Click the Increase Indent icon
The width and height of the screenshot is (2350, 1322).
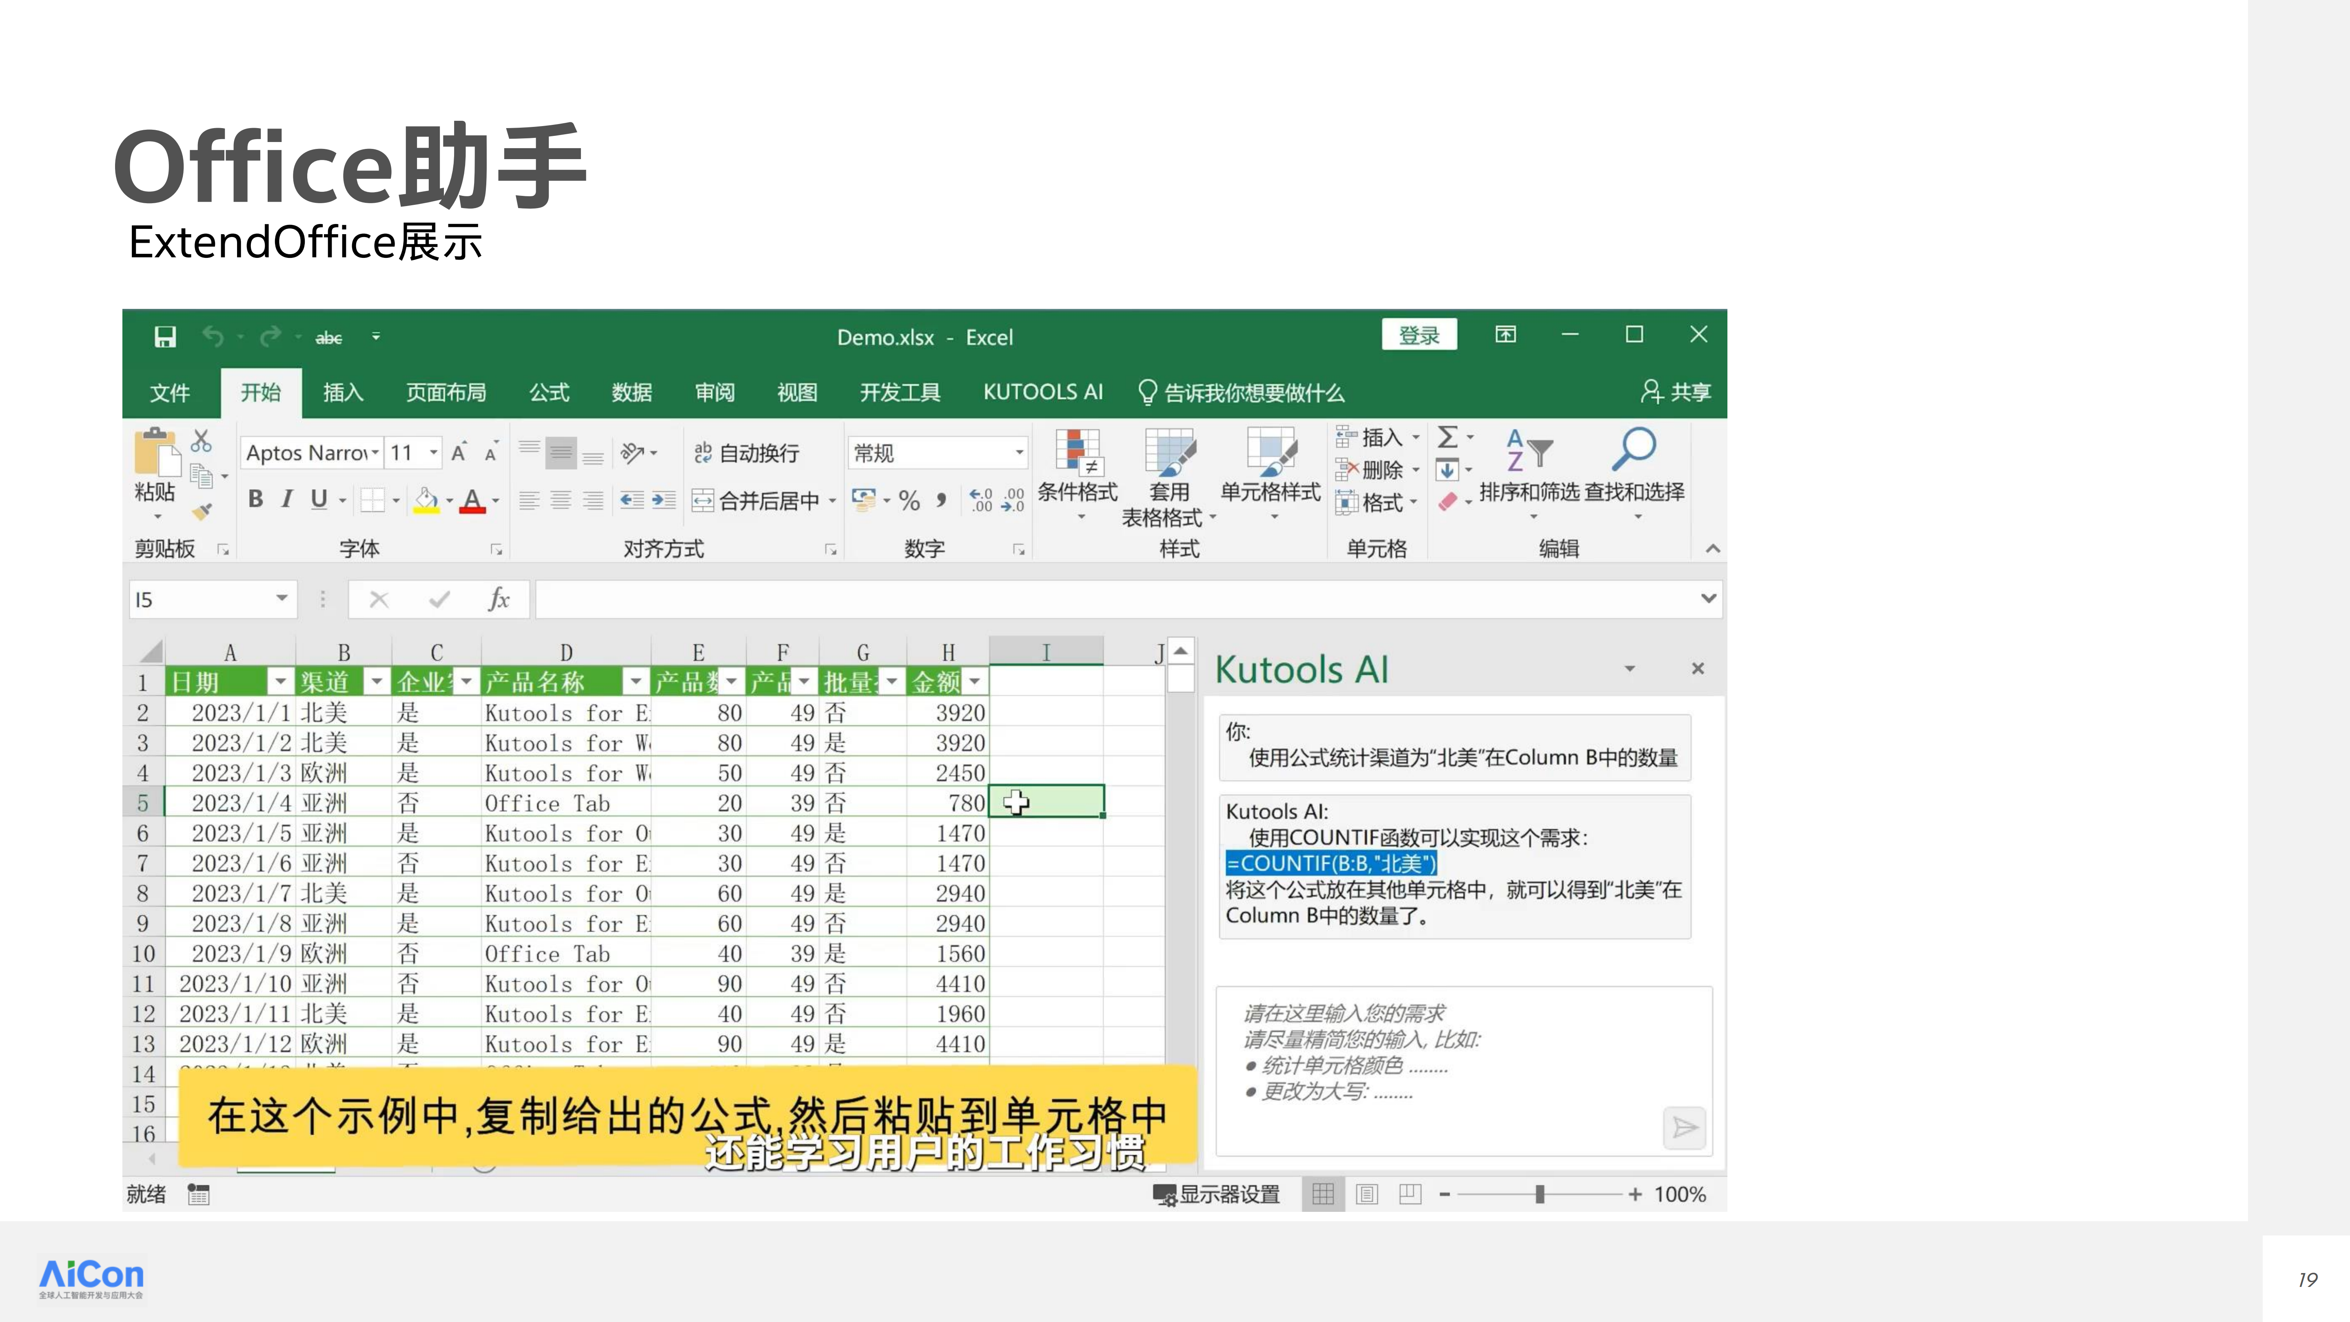[x=663, y=500]
